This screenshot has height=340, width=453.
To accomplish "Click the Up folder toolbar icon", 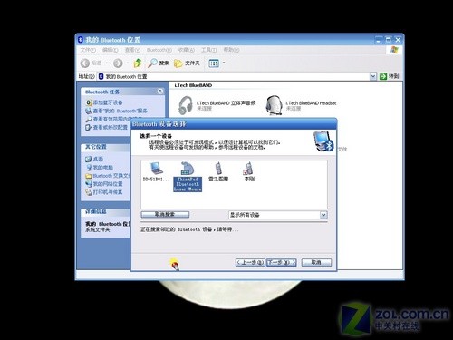I will (138, 63).
